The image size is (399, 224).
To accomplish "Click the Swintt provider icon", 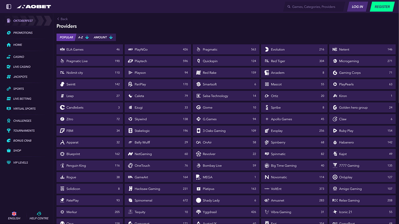I will [x=62, y=84].
